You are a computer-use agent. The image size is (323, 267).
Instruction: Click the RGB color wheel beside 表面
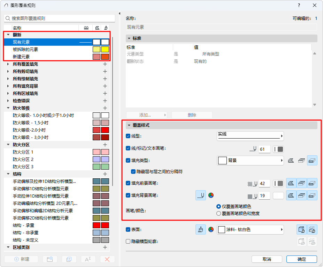point(211,229)
